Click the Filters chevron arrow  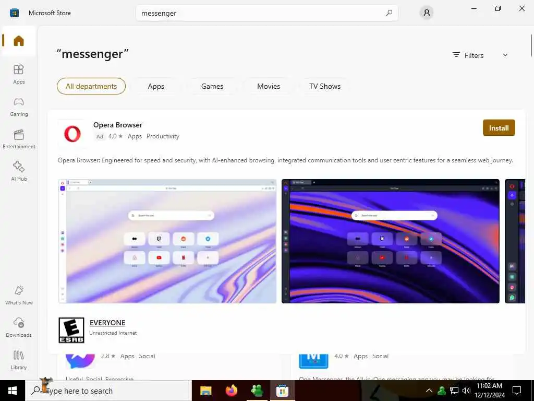[x=505, y=55]
